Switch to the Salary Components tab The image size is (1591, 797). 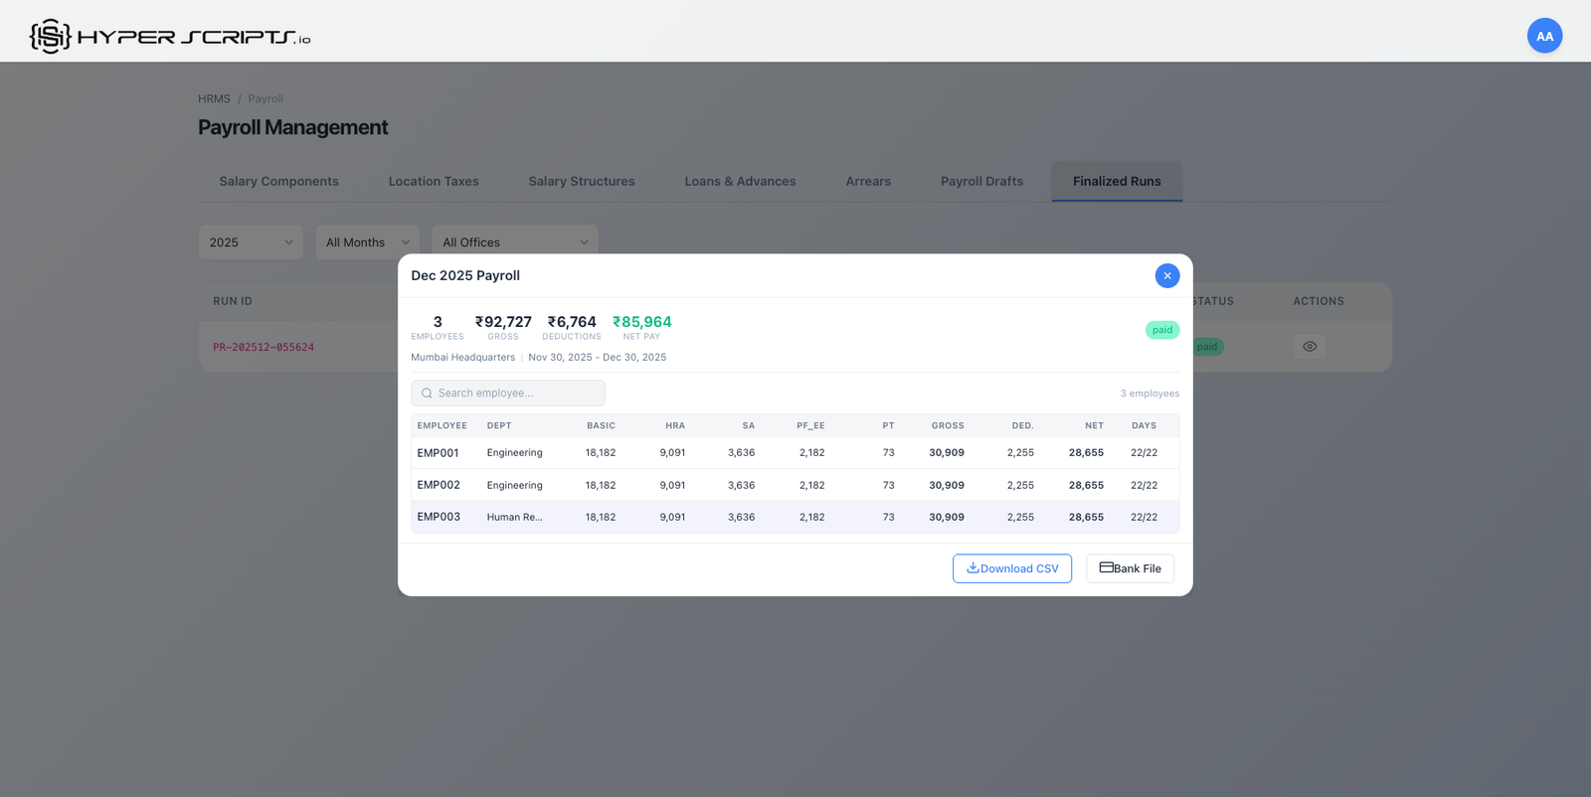pos(278,182)
